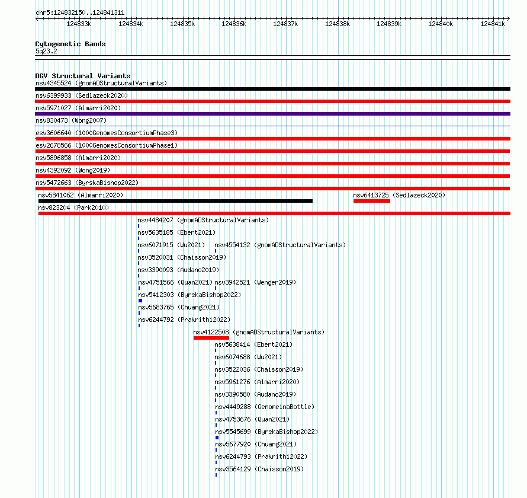Open nsv5677920 Chuang2021 label
The width and height of the screenshot is (527, 498).
point(256,444)
